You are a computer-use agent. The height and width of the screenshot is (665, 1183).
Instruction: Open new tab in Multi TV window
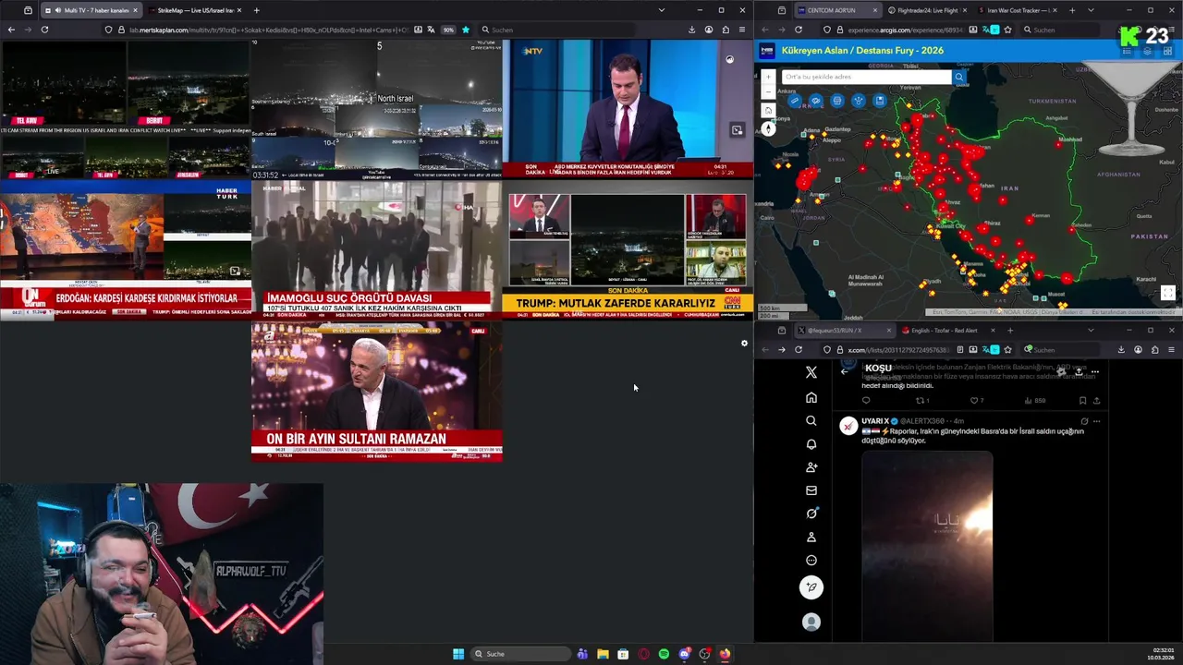pyautogui.click(x=256, y=10)
